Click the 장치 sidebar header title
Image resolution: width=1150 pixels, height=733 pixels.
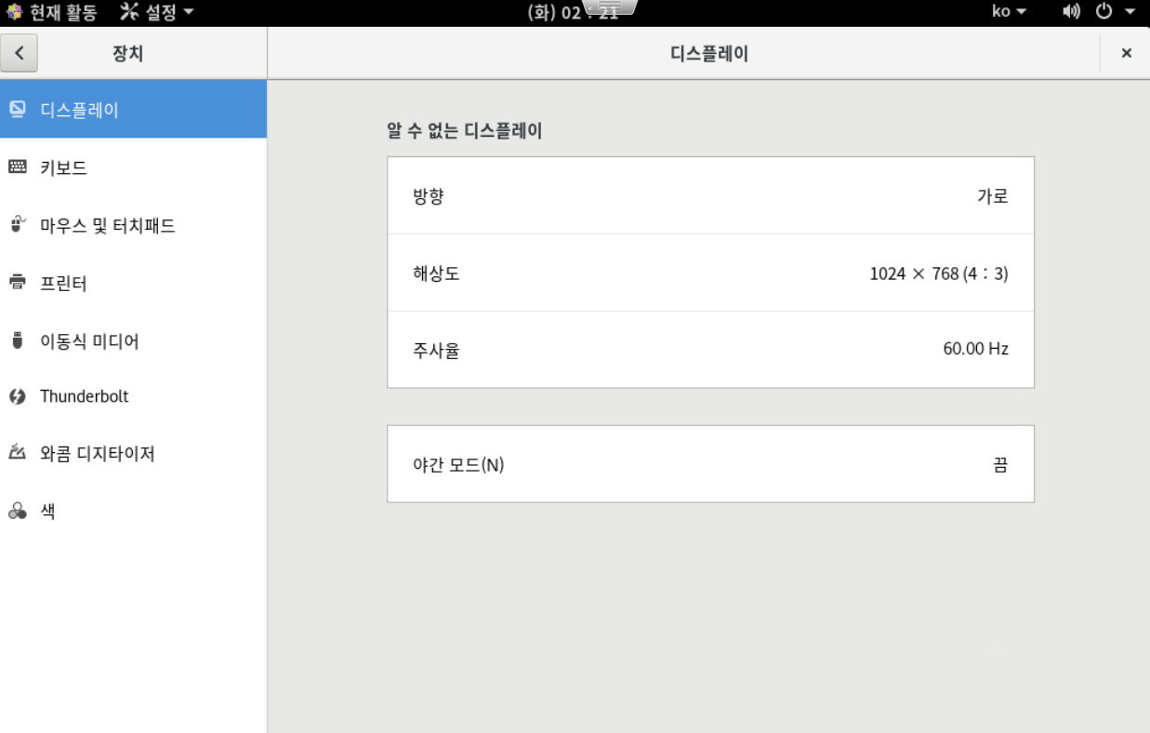click(x=127, y=54)
